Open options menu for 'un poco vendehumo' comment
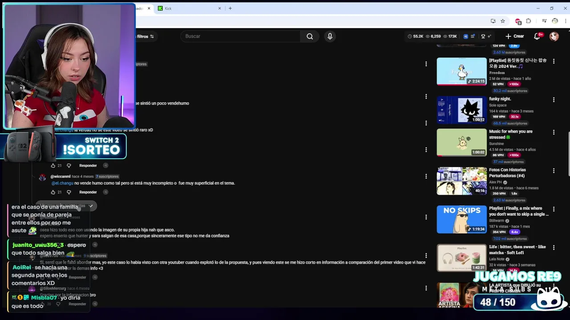 click(x=426, y=96)
